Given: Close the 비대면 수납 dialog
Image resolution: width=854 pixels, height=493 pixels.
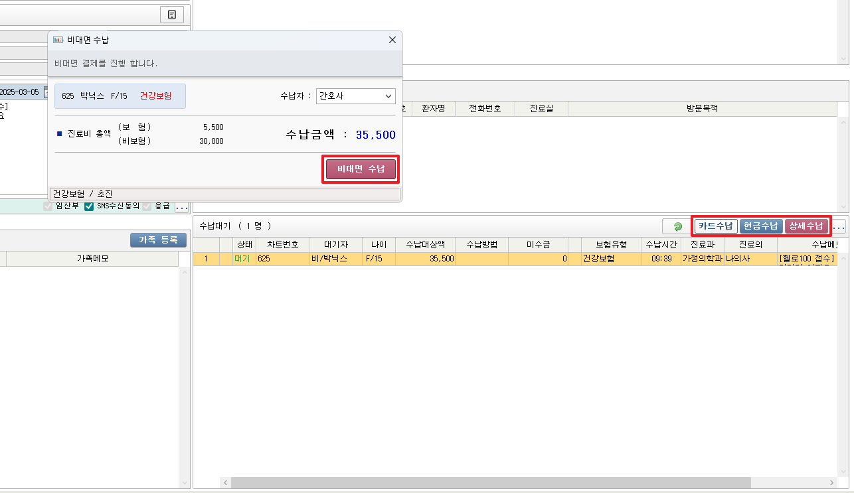Looking at the screenshot, I should tap(392, 40).
